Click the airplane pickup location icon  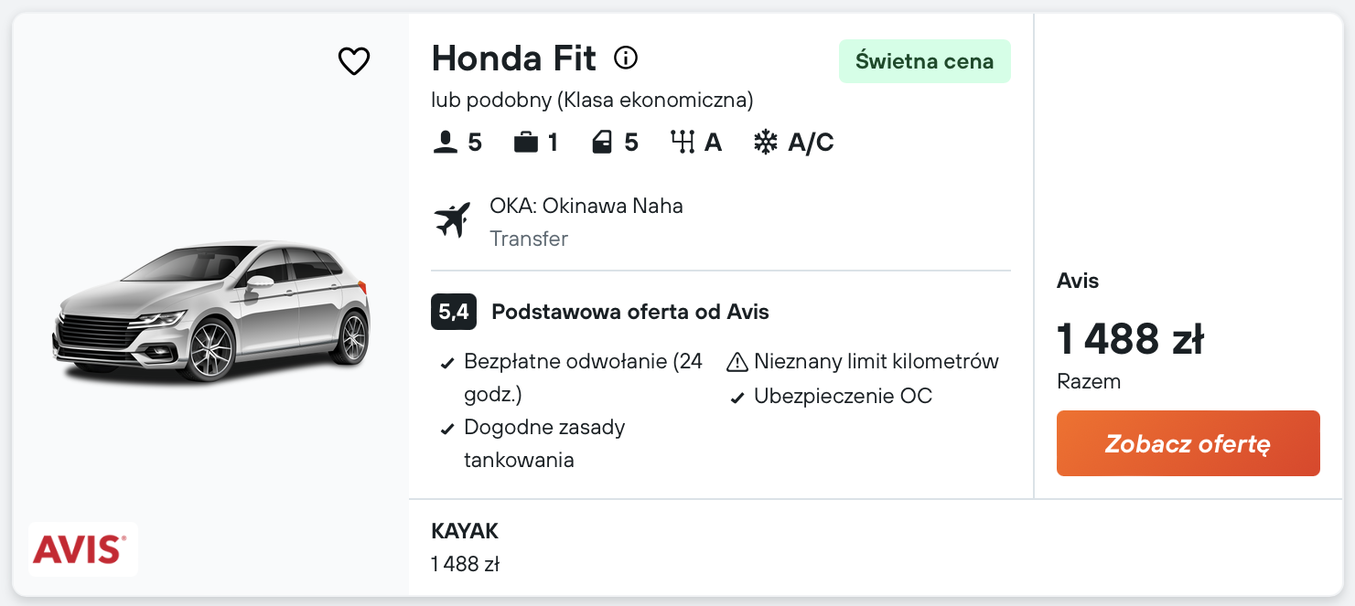452,220
